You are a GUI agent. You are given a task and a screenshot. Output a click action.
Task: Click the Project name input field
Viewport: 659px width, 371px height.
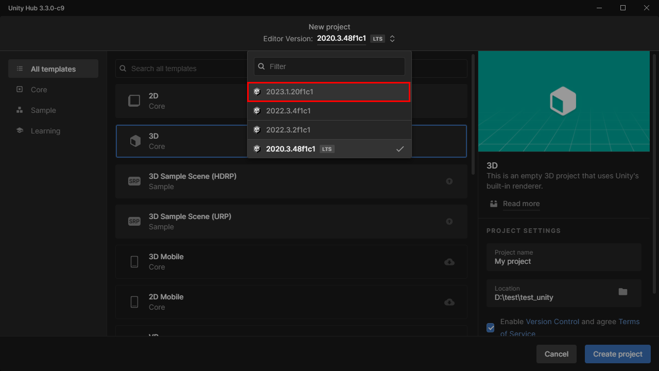(564, 257)
